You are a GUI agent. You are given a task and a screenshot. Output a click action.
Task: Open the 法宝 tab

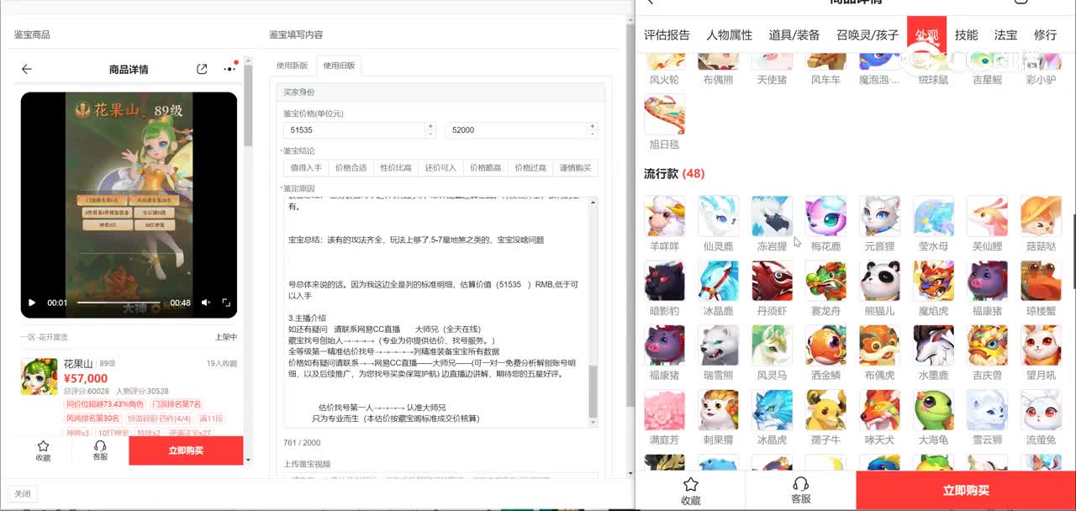point(1005,35)
